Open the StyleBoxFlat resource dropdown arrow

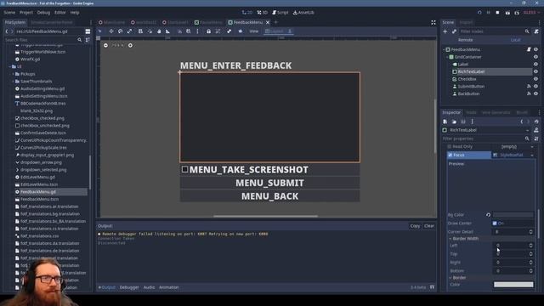[532, 155]
